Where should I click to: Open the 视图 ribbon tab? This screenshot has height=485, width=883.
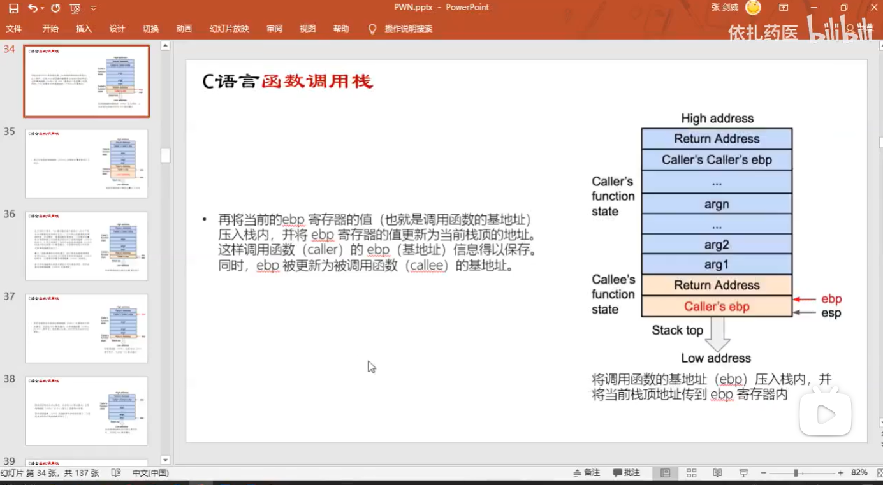point(307,29)
